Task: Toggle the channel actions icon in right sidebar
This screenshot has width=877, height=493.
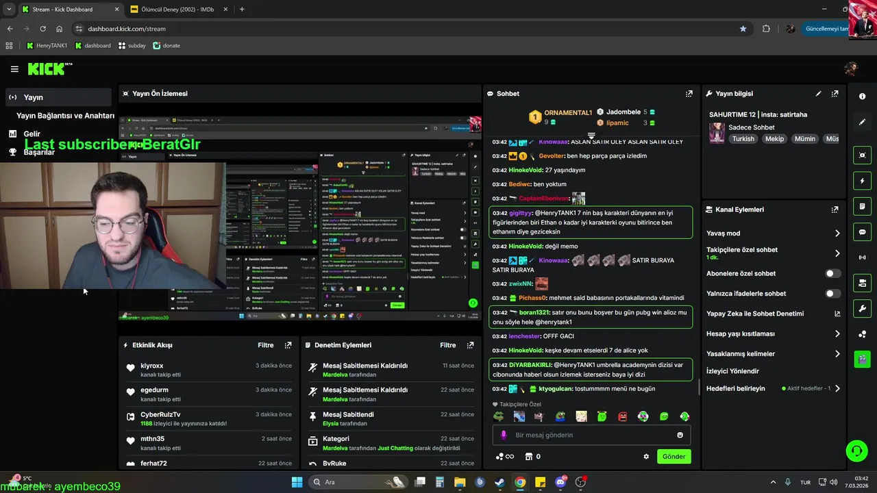Action: tap(863, 283)
